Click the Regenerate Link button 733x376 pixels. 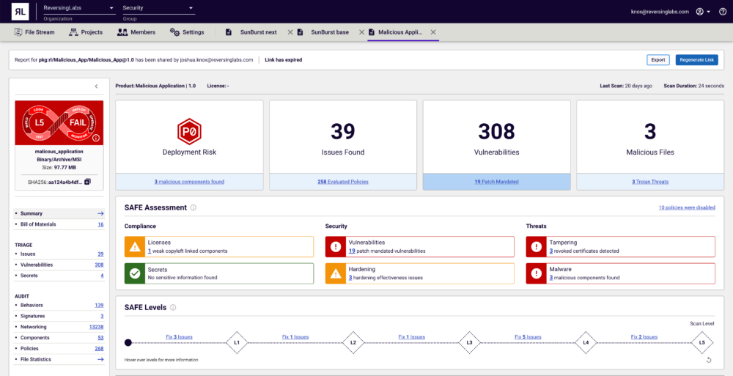[x=696, y=60]
